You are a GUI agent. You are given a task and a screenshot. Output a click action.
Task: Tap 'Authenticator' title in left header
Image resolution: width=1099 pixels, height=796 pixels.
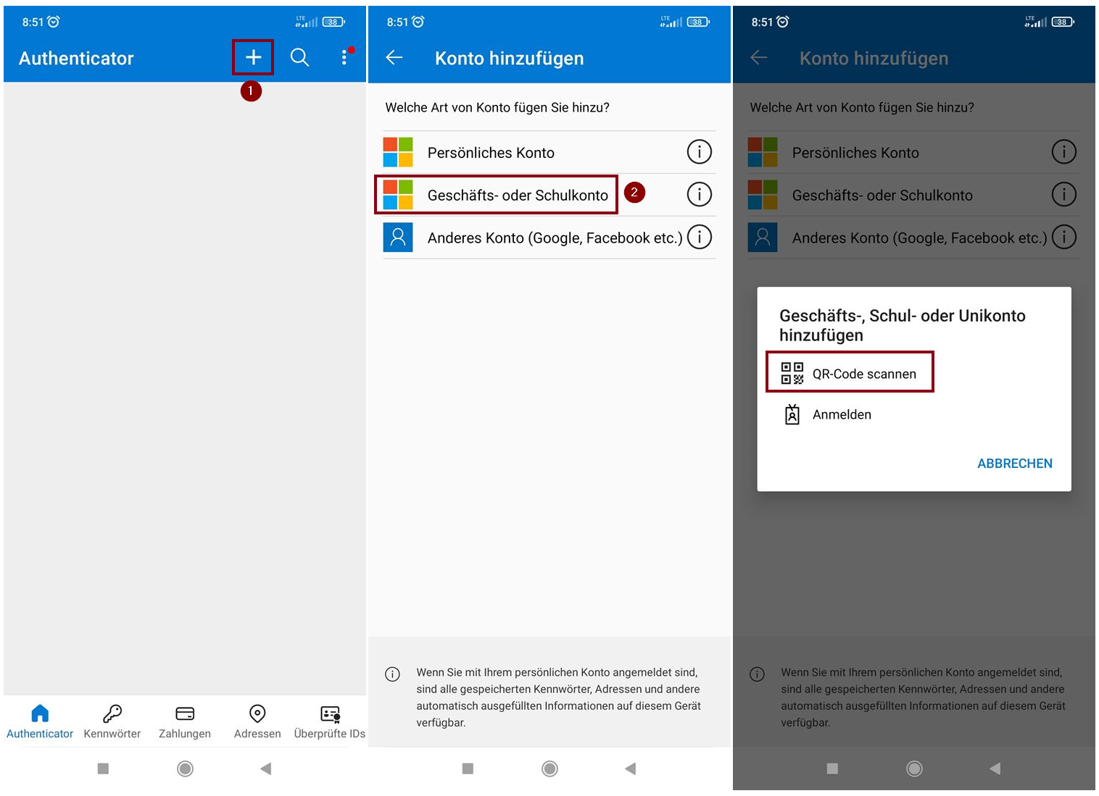pos(76,58)
